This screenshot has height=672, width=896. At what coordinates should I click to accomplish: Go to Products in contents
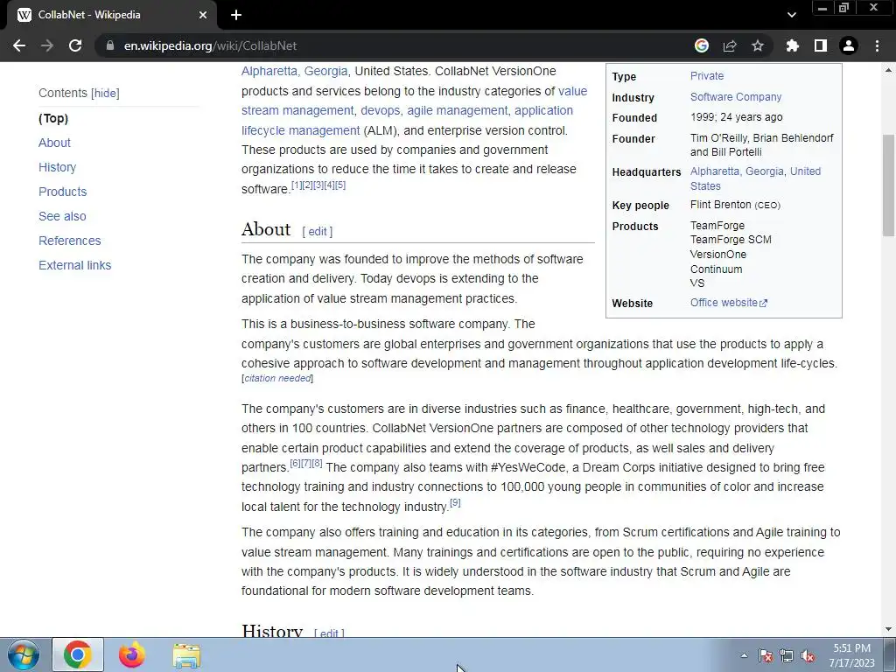[x=63, y=192]
